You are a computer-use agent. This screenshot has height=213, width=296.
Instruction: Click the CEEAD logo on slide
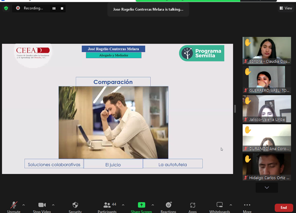coord(33,53)
